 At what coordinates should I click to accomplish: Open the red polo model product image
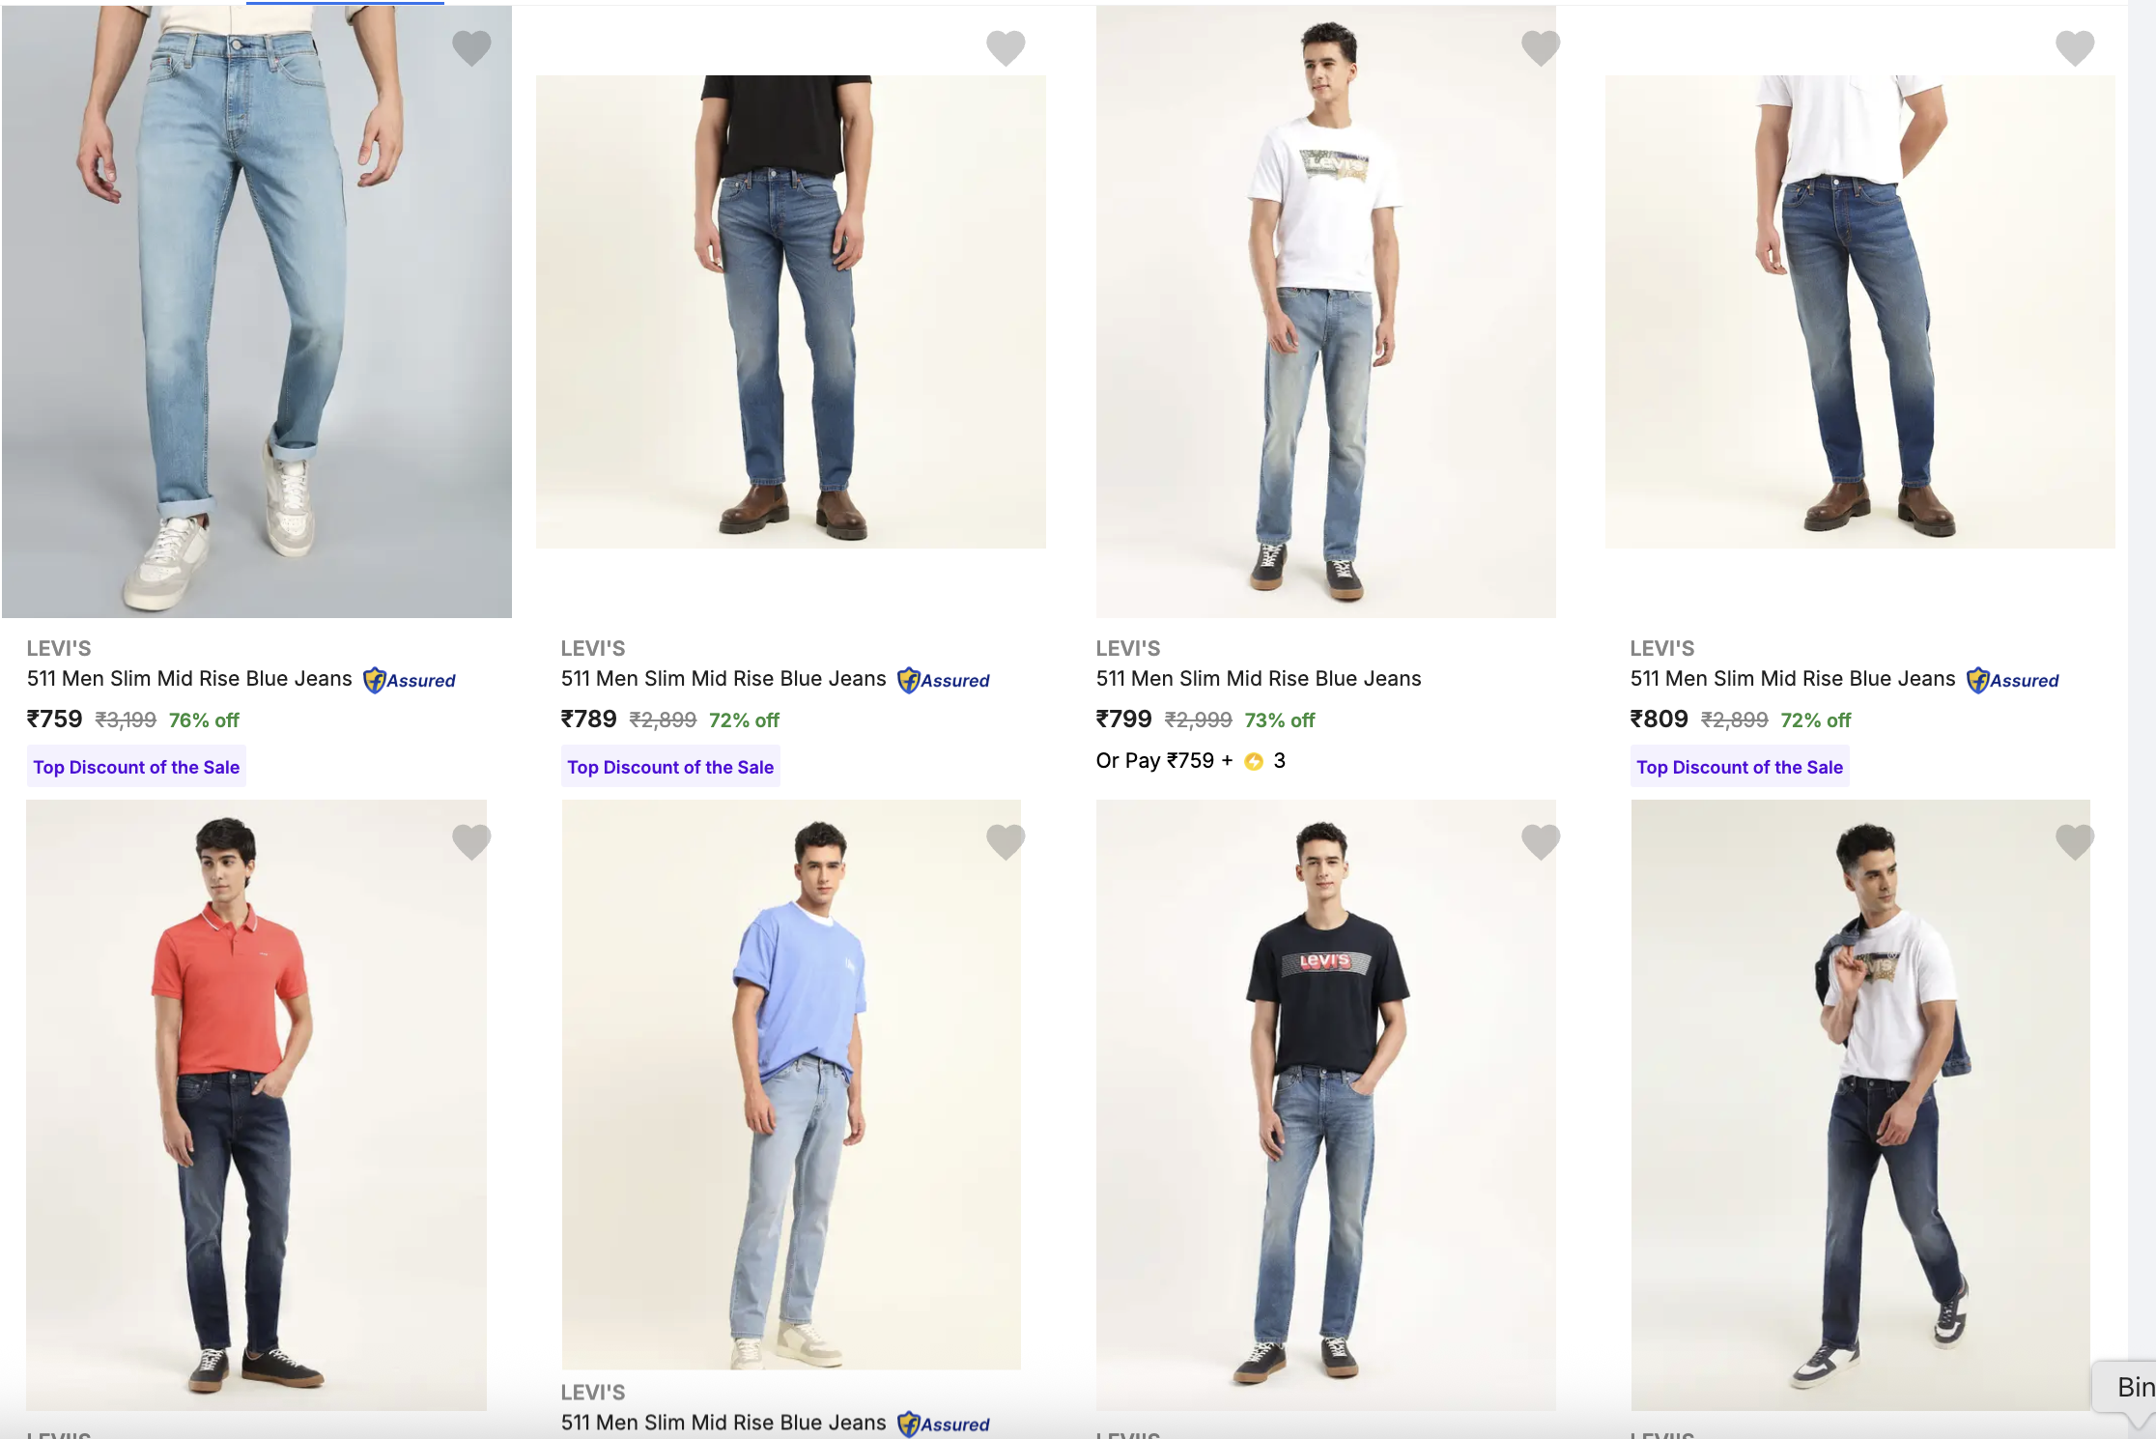[256, 1104]
